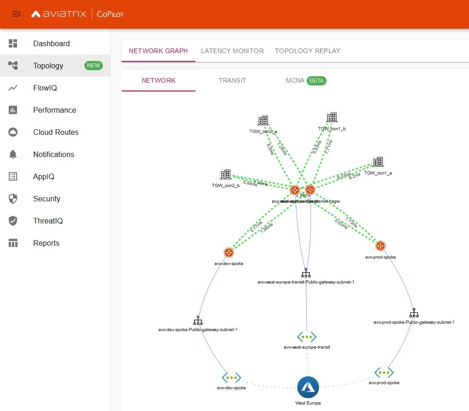This screenshot has height=411, width=469.
Task: Open Performance from the sidebar
Action: click(55, 110)
